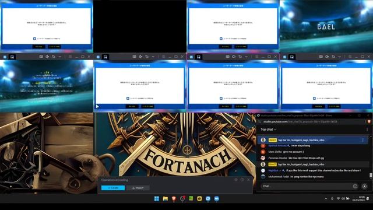Open emoji picker in YouTube chat
This screenshot has width=373, height=210.
(x=355, y=187)
